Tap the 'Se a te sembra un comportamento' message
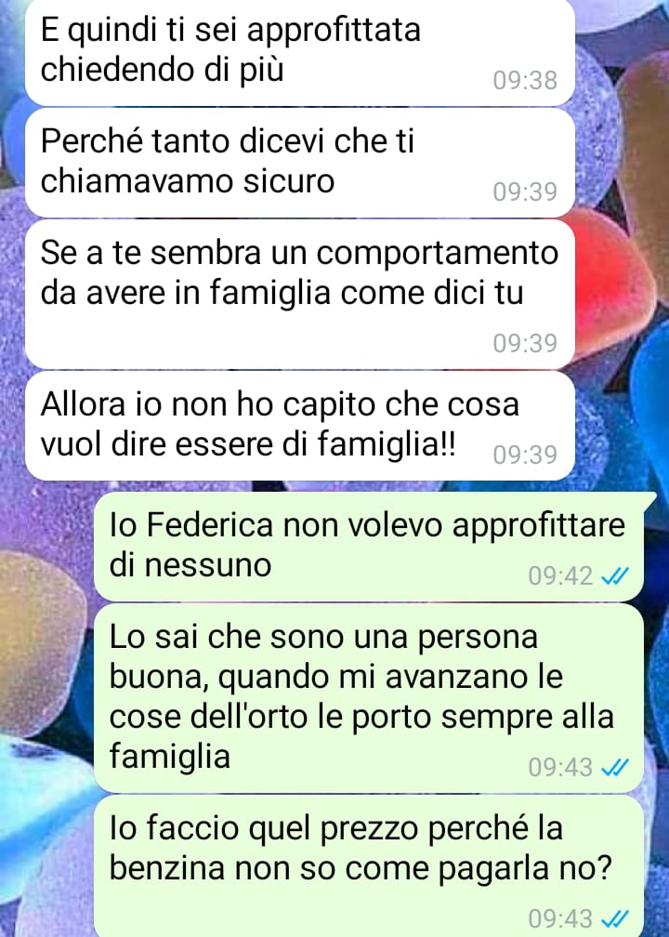The width and height of the screenshot is (669, 937). click(x=300, y=294)
